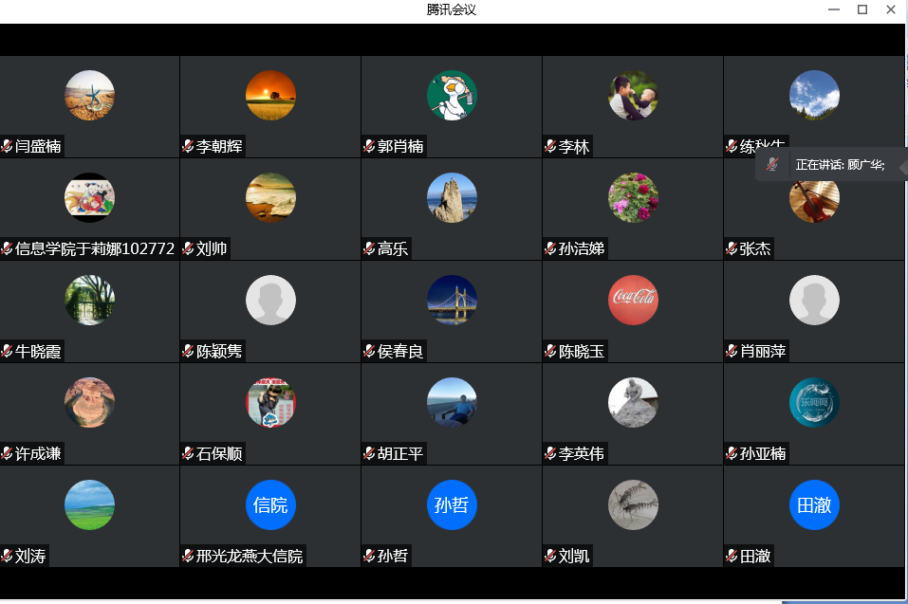The width and height of the screenshot is (908, 604).
Task: Click the muted mic icon beside 闫盛楠
Action: [7, 146]
